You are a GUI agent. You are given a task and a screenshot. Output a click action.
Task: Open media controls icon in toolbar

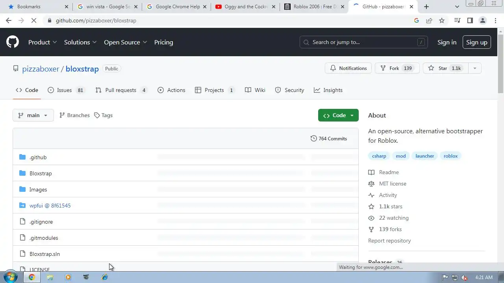(x=457, y=20)
